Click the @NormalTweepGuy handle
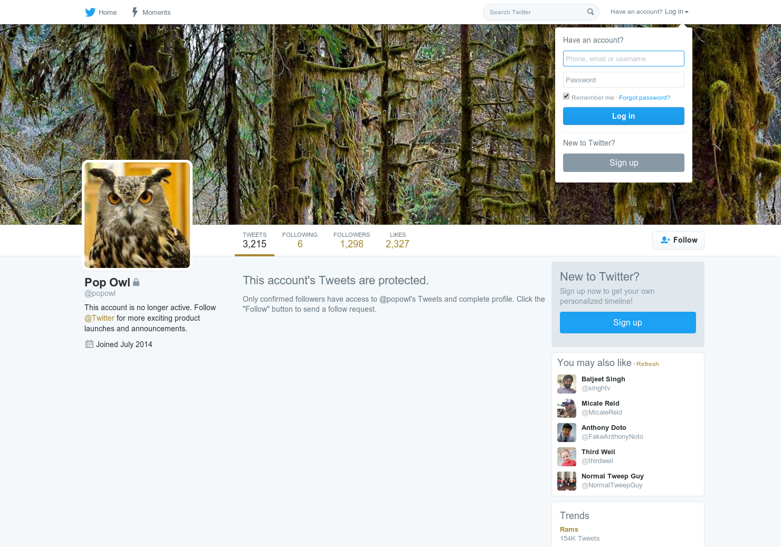Screen dimensions: 781x547 click(x=612, y=485)
